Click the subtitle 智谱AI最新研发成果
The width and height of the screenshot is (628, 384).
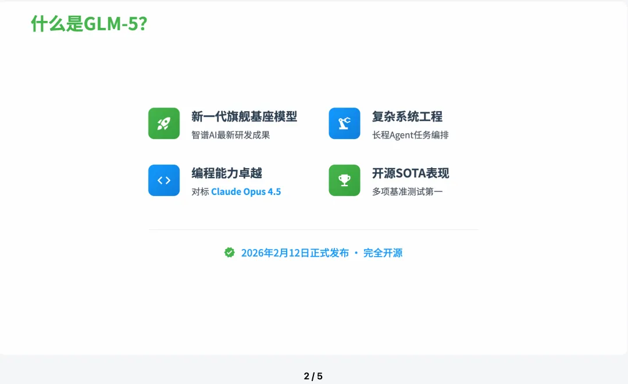pos(231,135)
